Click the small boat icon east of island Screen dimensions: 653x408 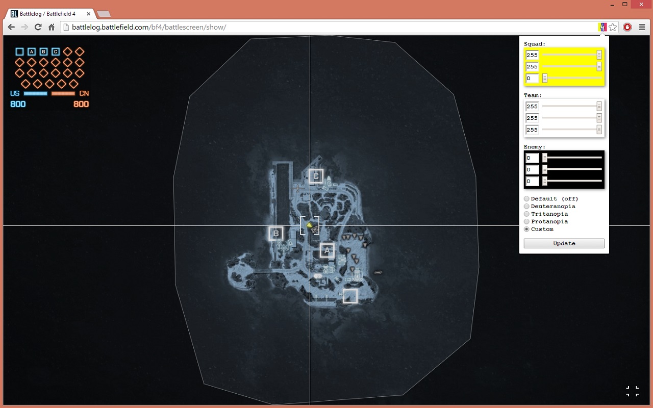coord(378,273)
